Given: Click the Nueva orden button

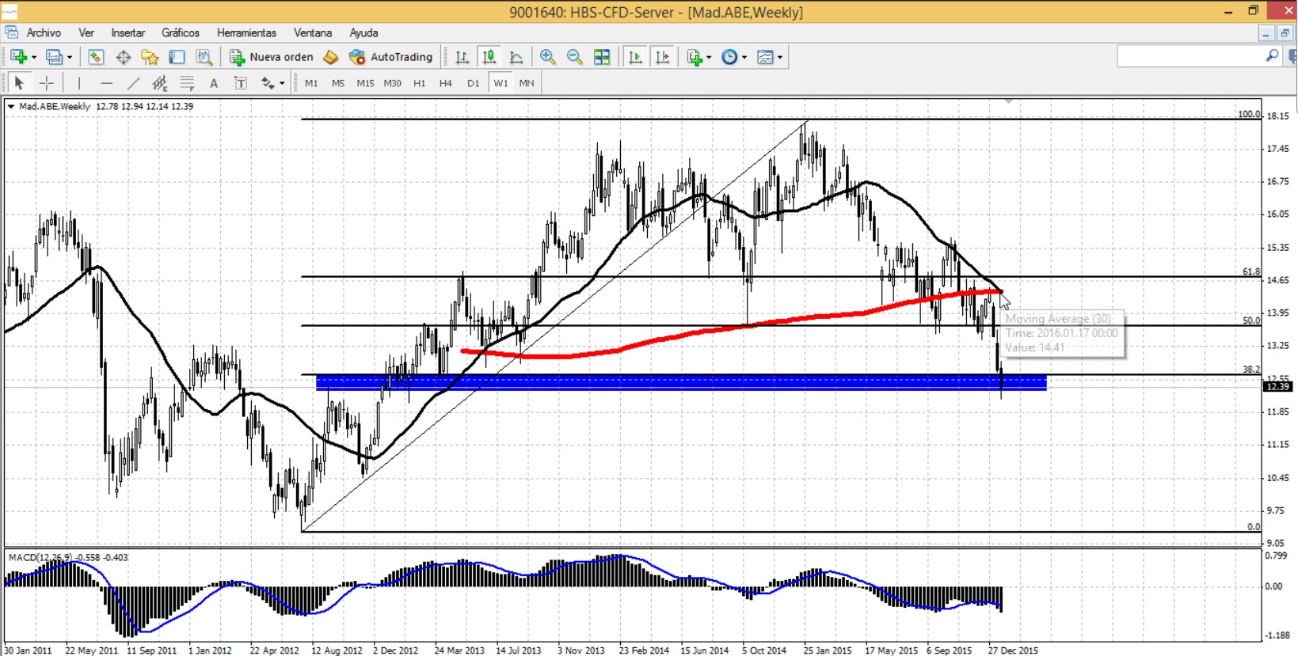Looking at the screenshot, I should point(272,57).
